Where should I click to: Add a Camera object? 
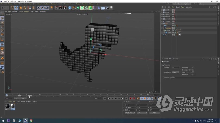click(107, 8)
